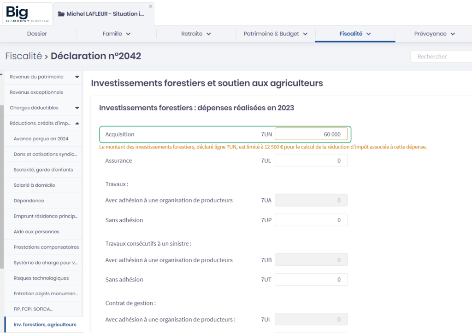Expand Revenus du patrimoine section
This screenshot has height=333, width=472.
point(77,77)
